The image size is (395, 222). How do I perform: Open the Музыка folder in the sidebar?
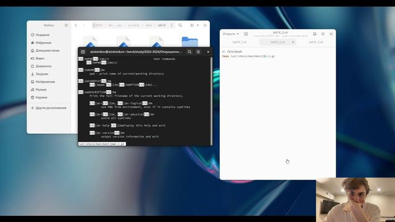coord(41,89)
